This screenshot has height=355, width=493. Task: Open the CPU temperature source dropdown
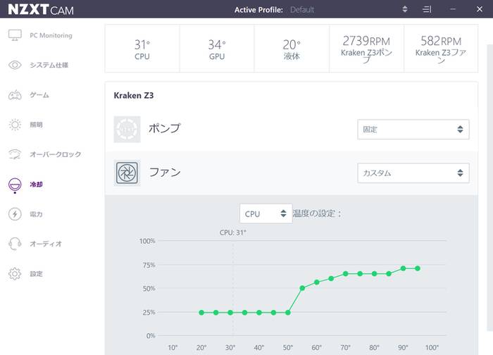(266, 214)
